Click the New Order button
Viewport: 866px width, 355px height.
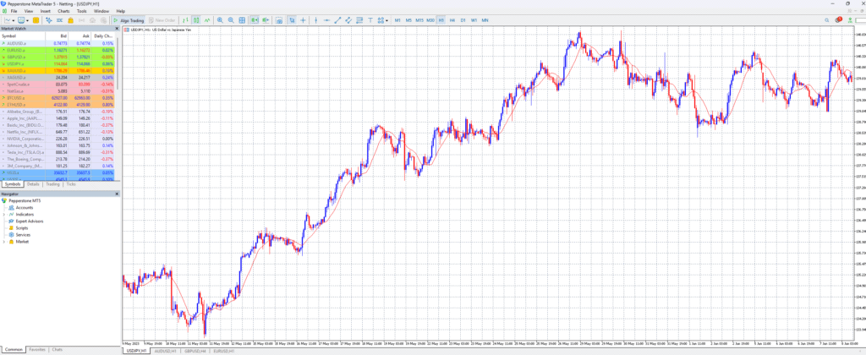click(162, 20)
